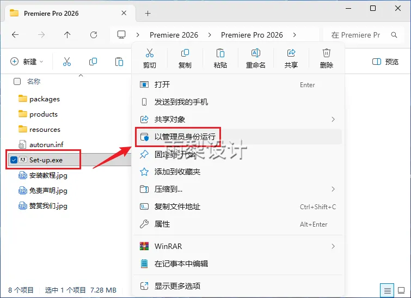Open a new tab with the plus button

point(148,14)
